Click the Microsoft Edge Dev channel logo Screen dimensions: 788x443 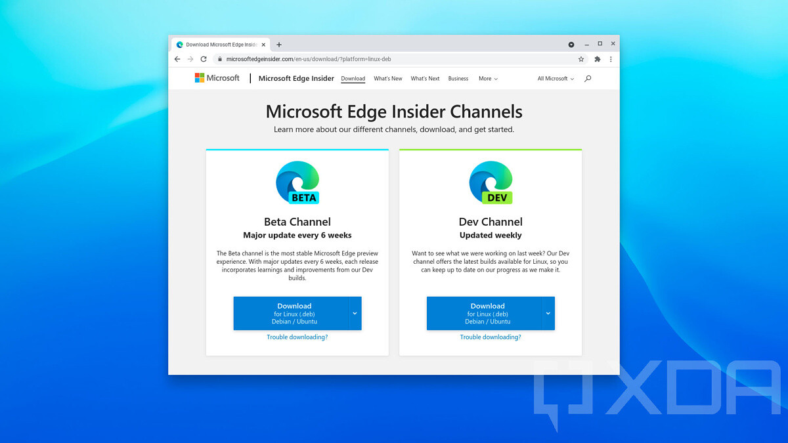pyautogui.click(x=491, y=182)
